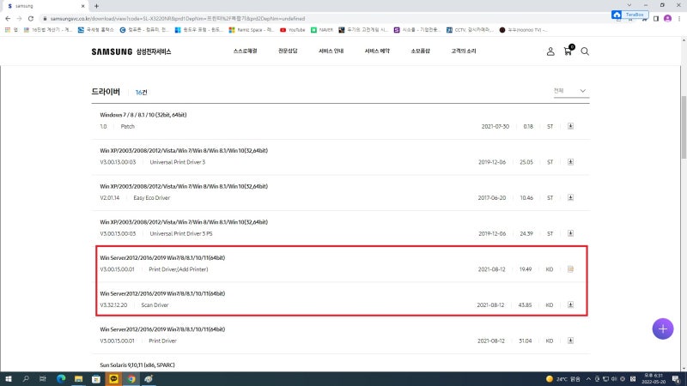This screenshot has width=687, height=386.
Task: Click the page vertical scrollbar thumb
Action: [684, 127]
